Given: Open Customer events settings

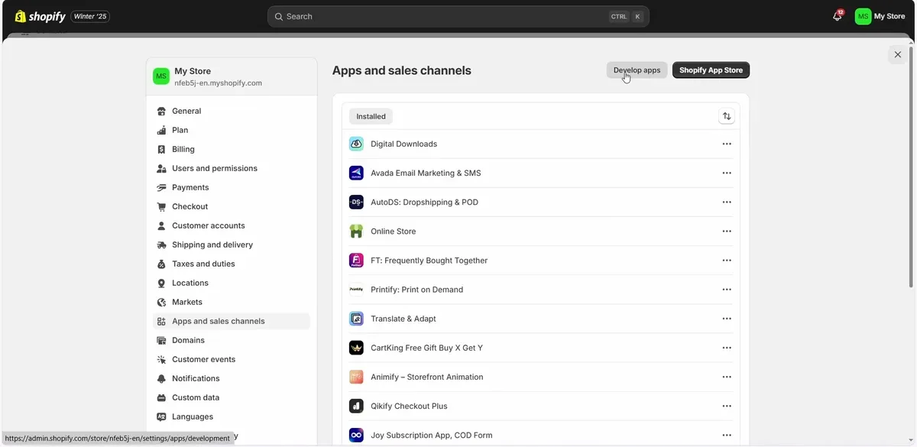Looking at the screenshot, I should 232,359.
